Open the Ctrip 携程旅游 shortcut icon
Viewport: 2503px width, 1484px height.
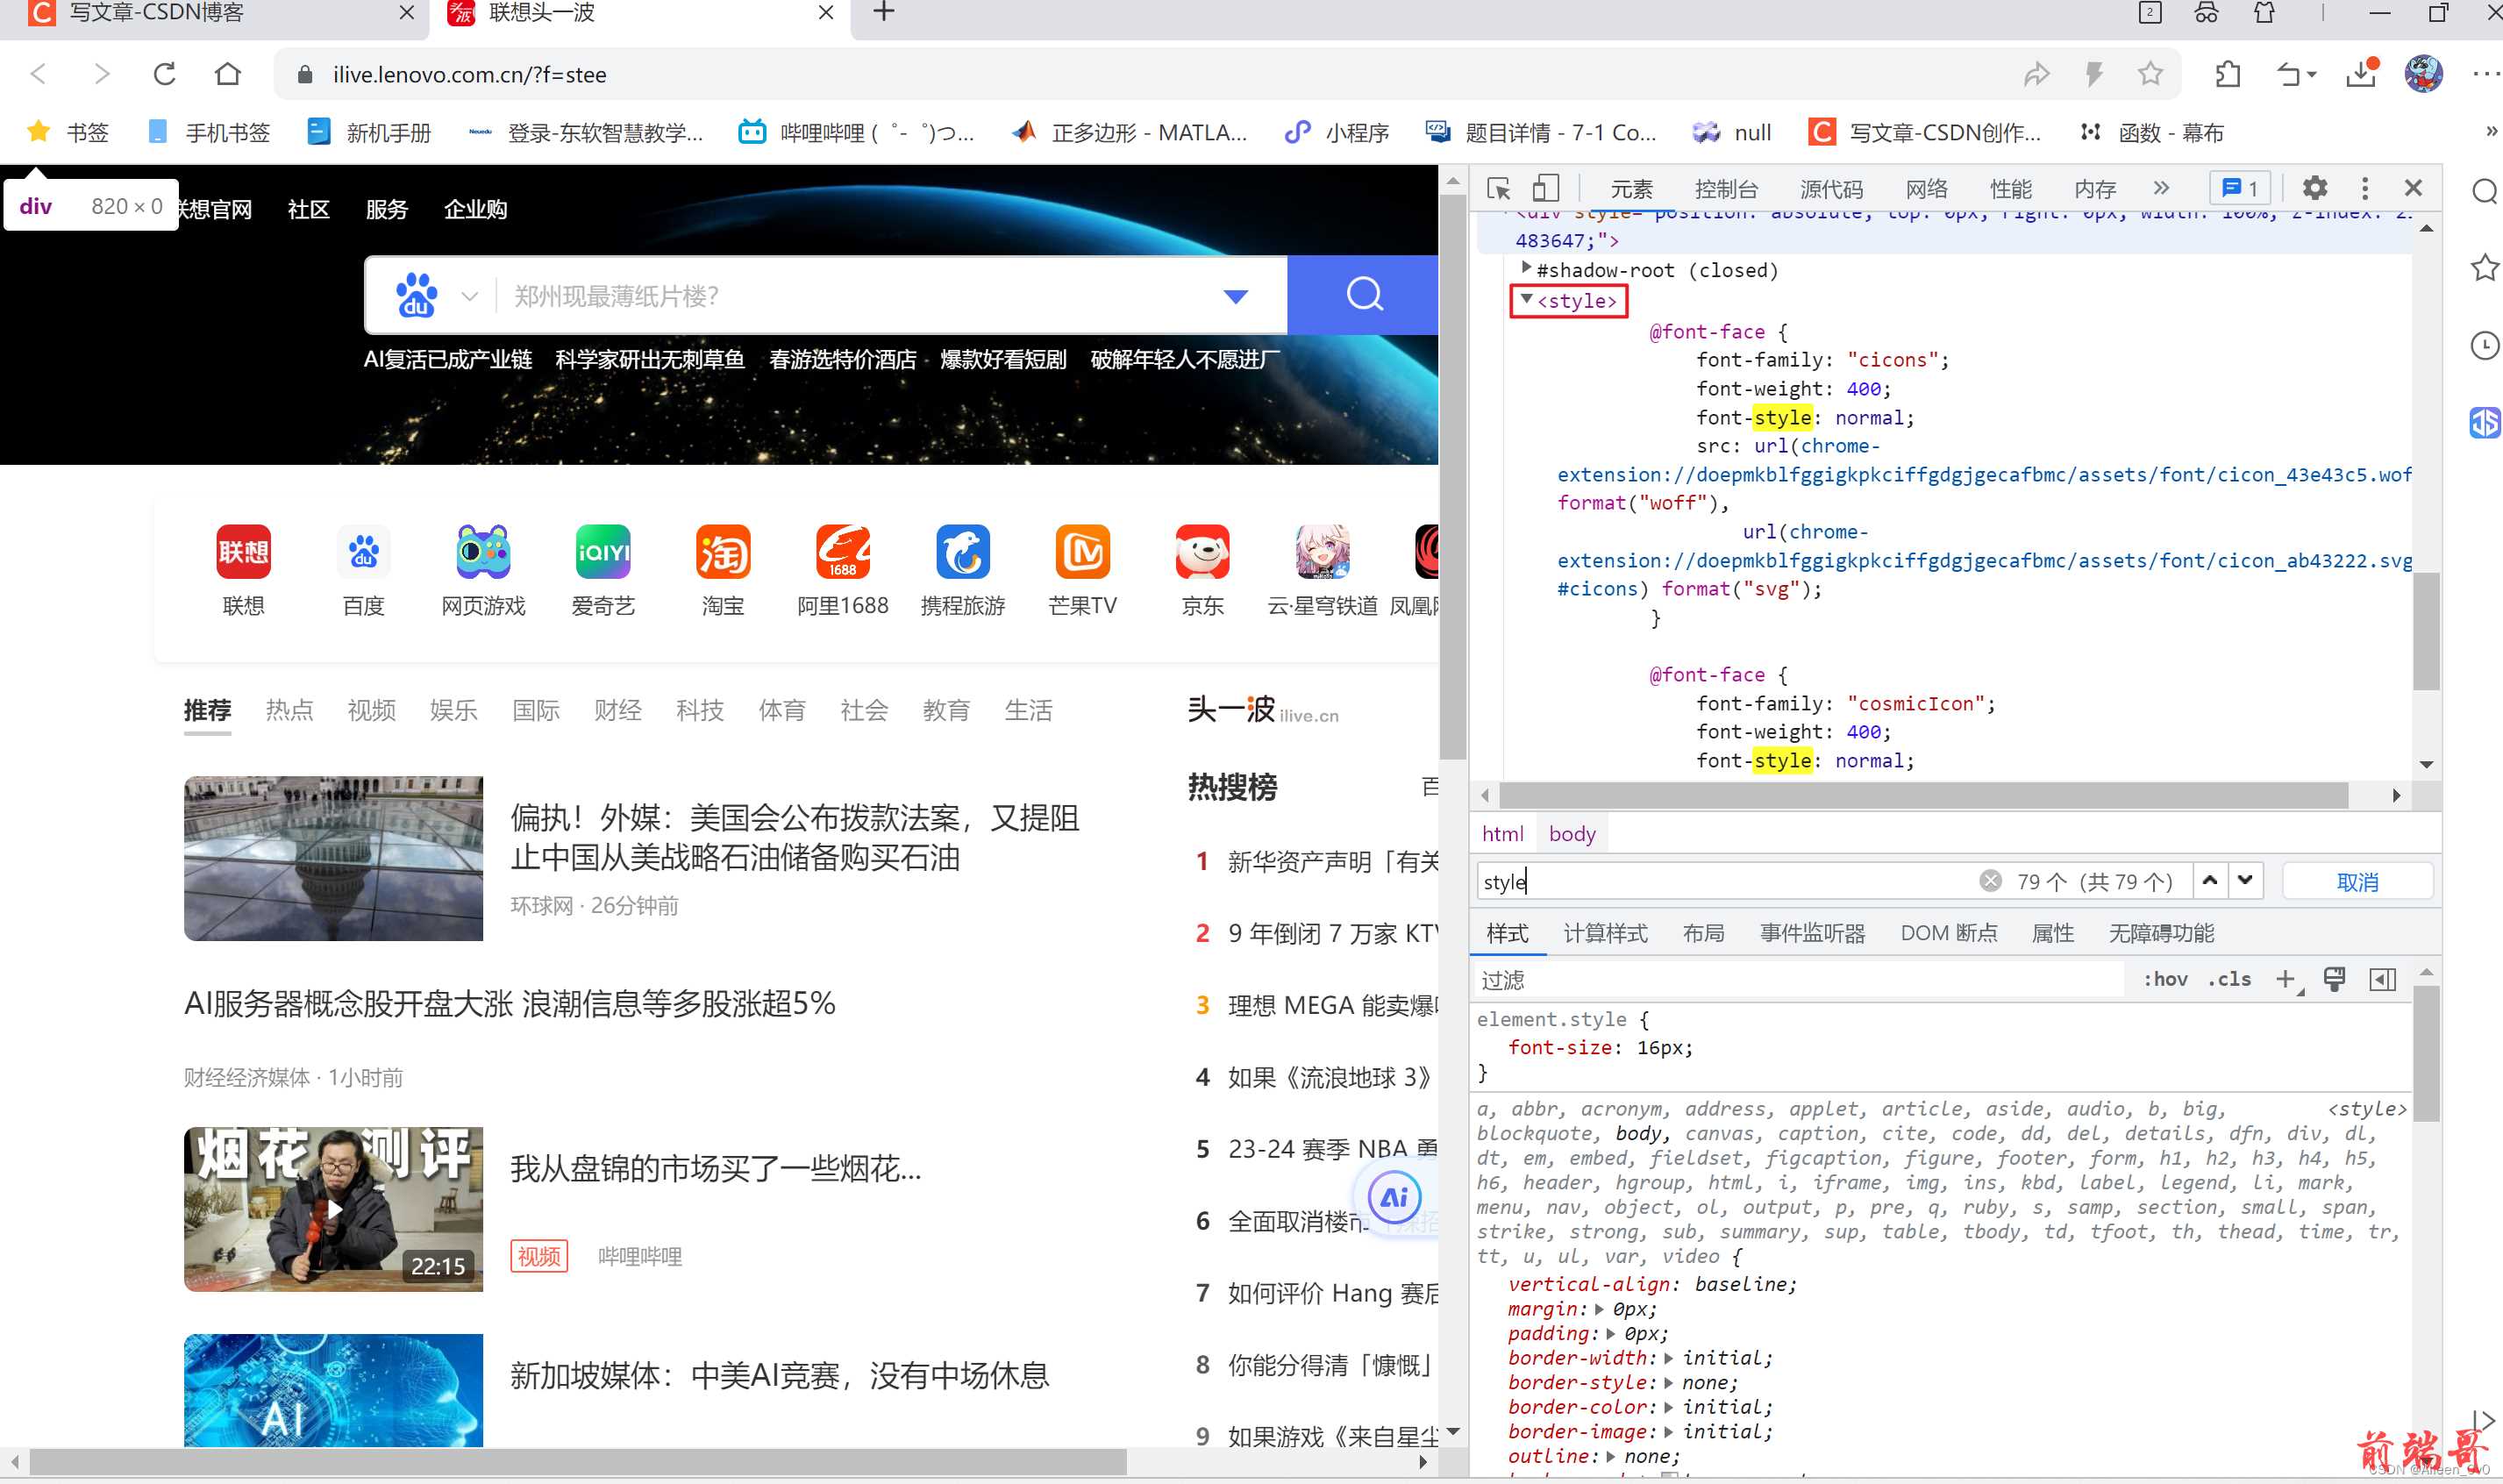963,552
